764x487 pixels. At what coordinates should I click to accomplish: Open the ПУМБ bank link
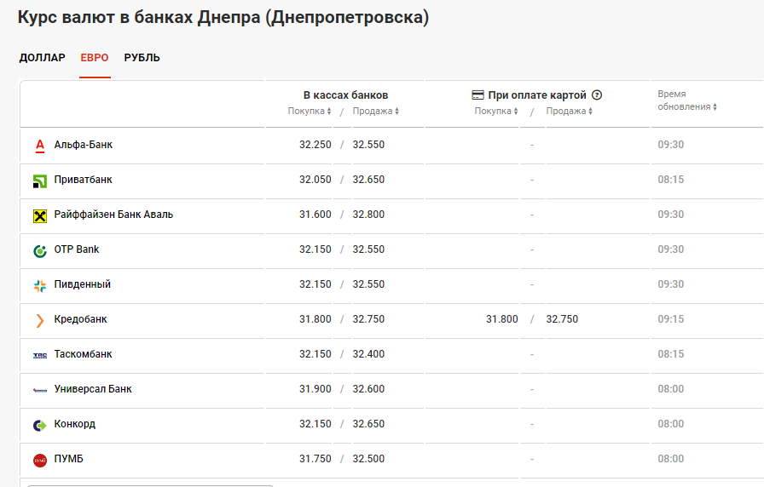pyautogui.click(x=69, y=459)
